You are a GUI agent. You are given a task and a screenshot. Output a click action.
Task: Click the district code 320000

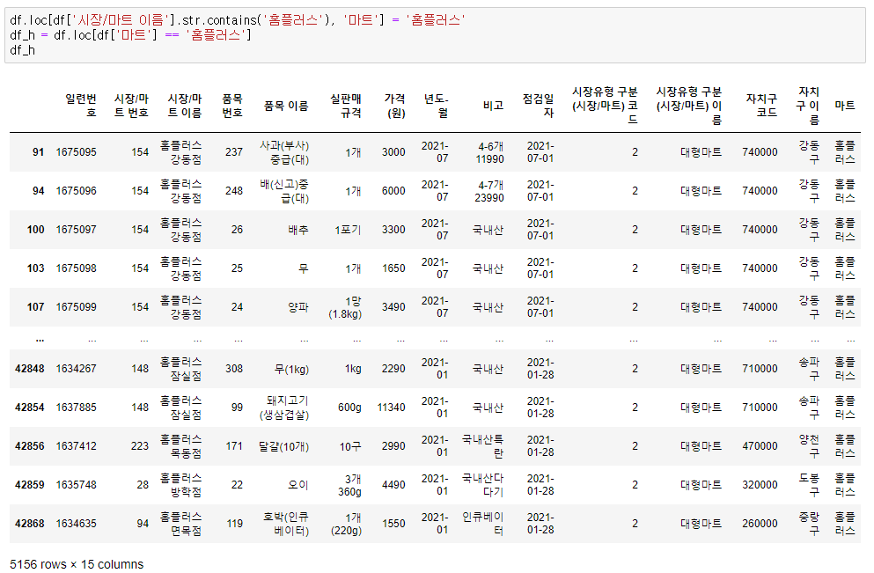760,485
